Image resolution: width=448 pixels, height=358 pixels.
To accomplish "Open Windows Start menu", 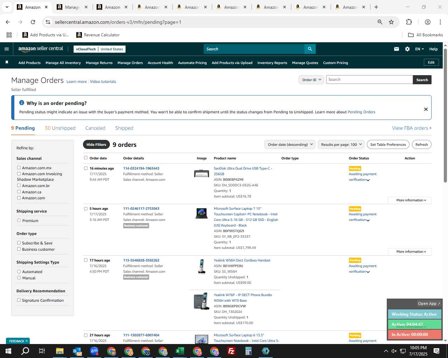I will coord(8,351).
